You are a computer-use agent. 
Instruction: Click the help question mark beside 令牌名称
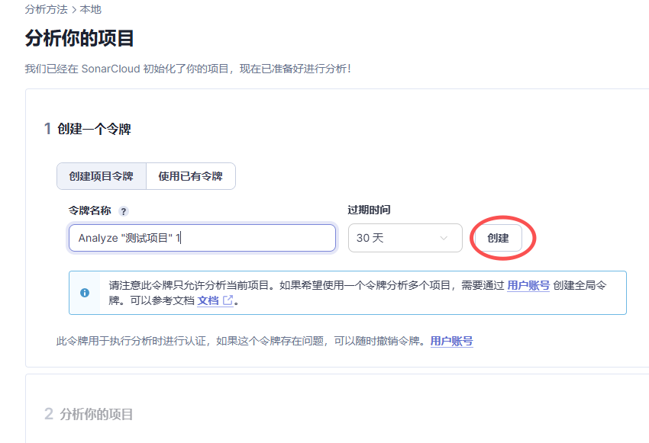[x=124, y=211]
